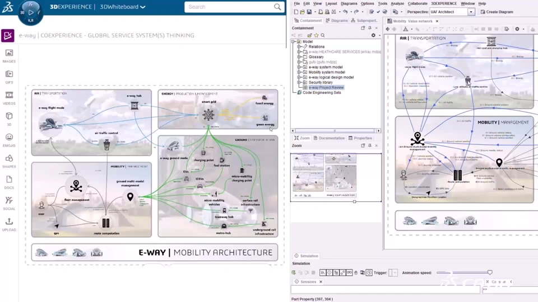The height and width of the screenshot is (302, 538).
Task: Open the Videos tool in the sidebar
Action: [x=9, y=98]
